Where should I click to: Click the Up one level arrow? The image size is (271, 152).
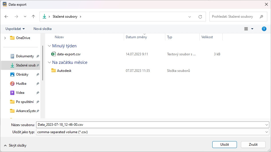pyautogui.click(x=33, y=17)
